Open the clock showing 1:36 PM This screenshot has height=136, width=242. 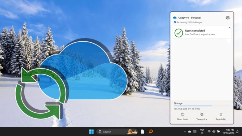[x=228, y=131]
